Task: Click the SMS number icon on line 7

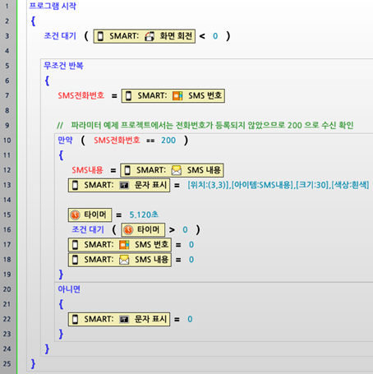Action: pos(177,95)
